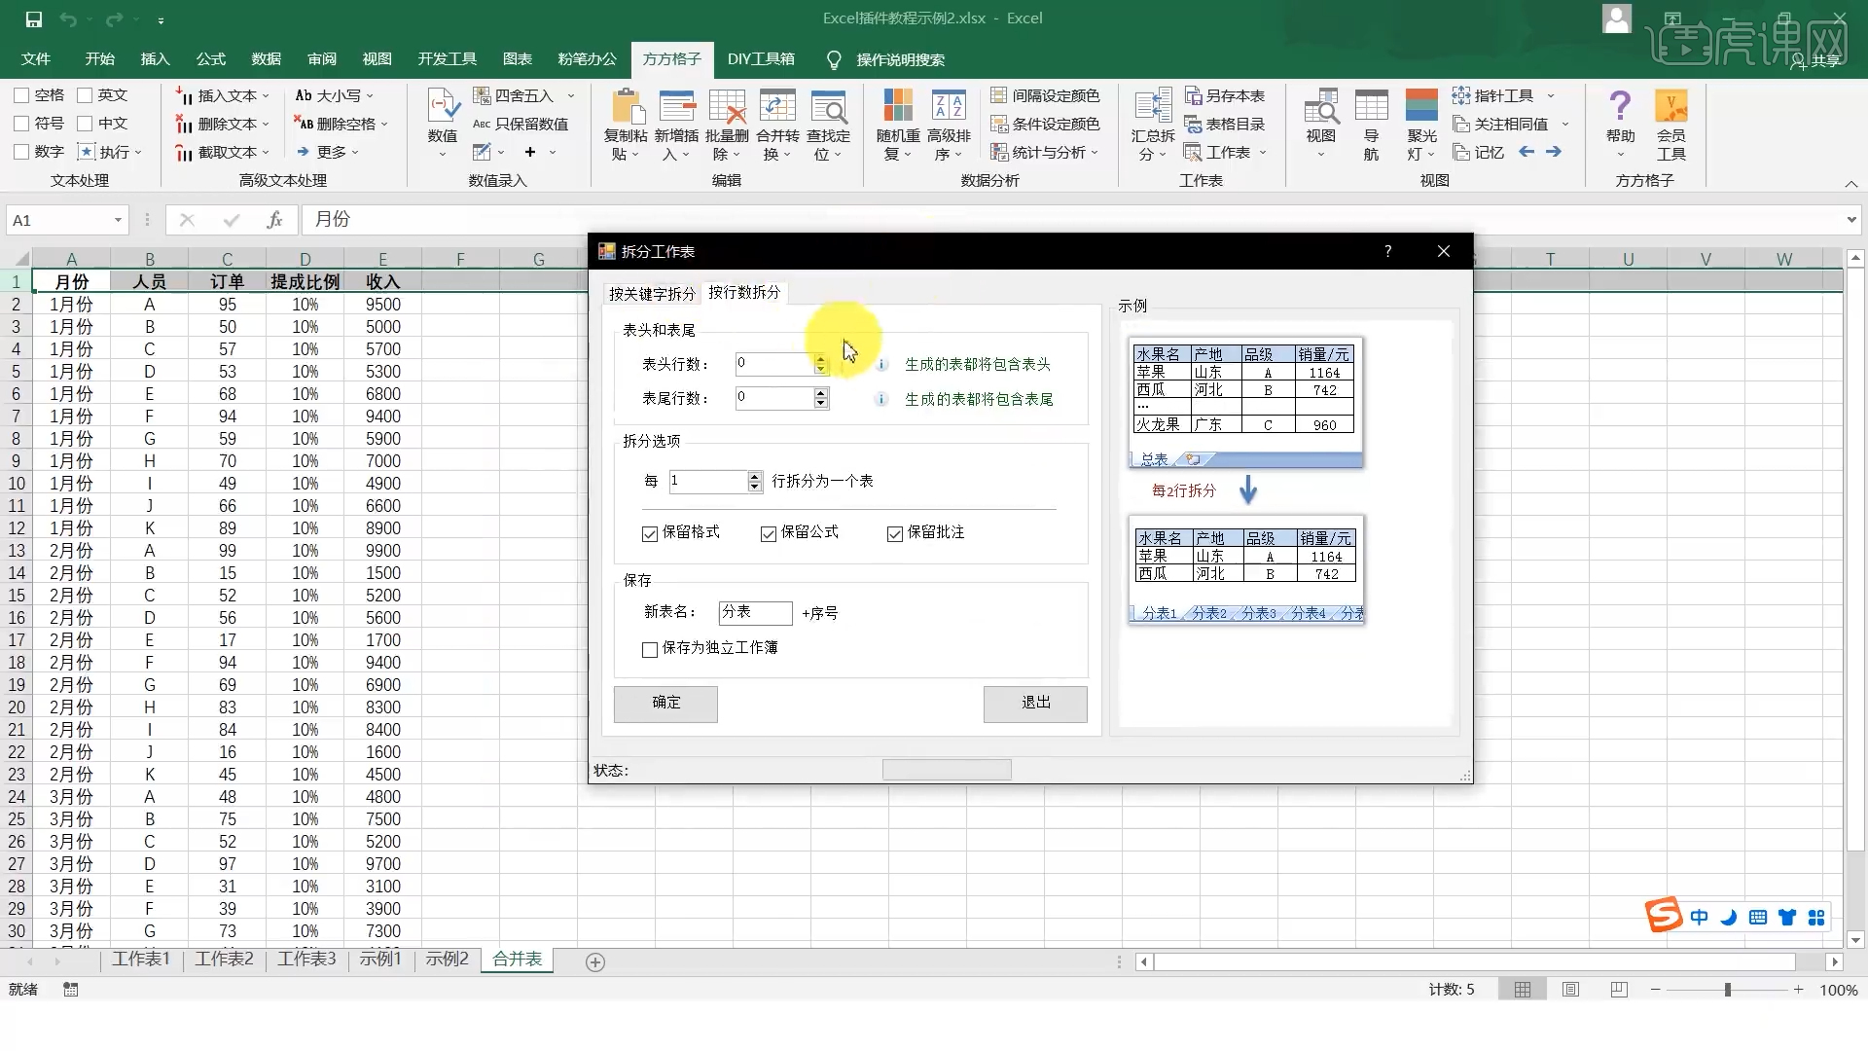Image resolution: width=1868 pixels, height=1051 pixels.
Task: Click the 共享 share button
Action: tap(1817, 60)
